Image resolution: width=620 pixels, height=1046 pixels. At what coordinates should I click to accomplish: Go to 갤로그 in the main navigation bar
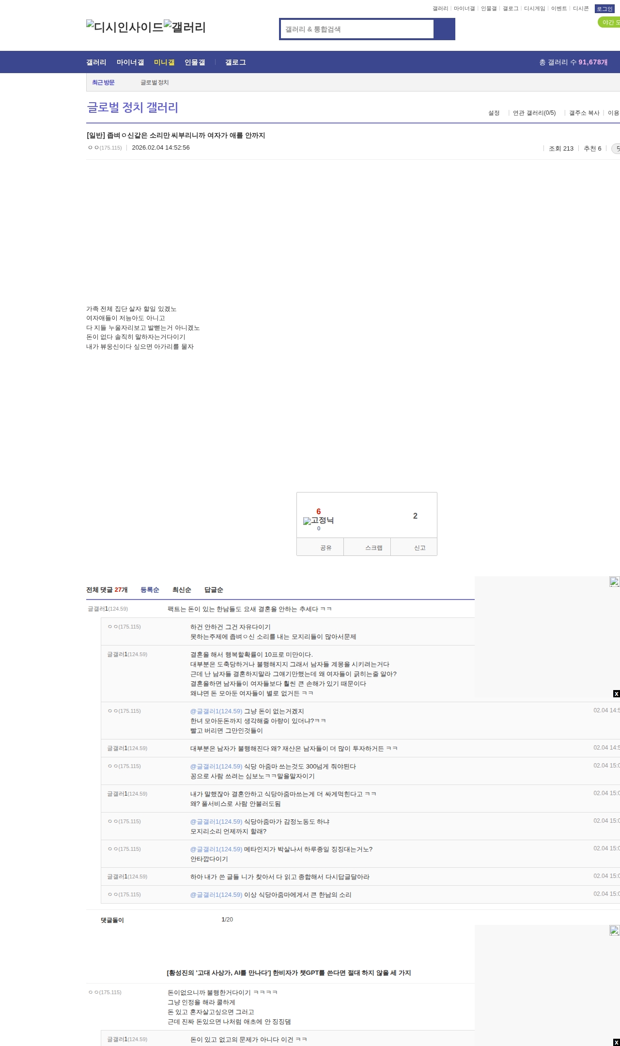[235, 62]
